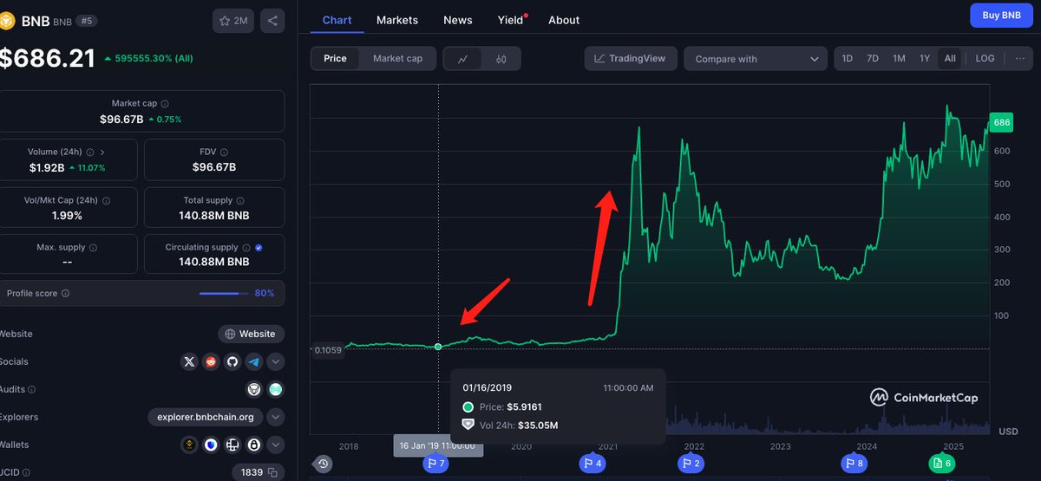This screenshot has width=1041, height=481.
Task: Open the Compare with dropdown
Action: click(x=755, y=59)
